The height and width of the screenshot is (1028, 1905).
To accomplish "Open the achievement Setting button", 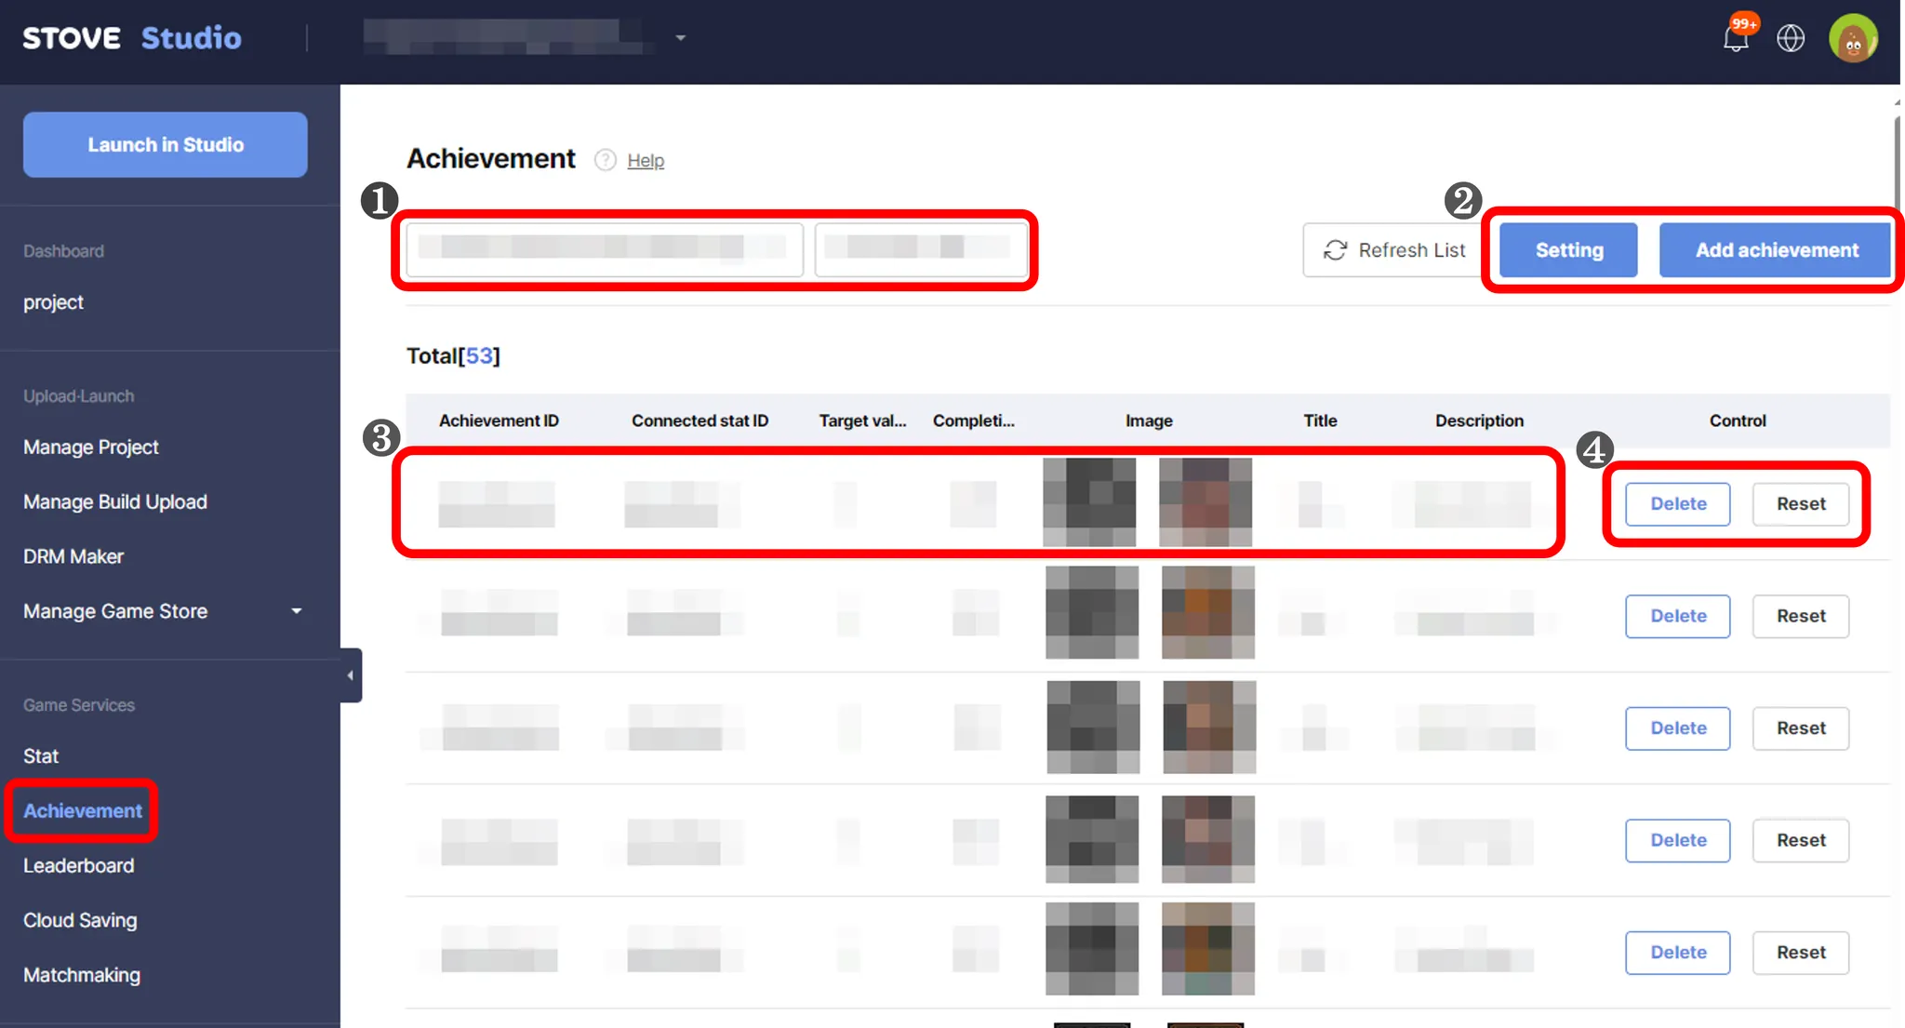I will (x=1568, y=250).
